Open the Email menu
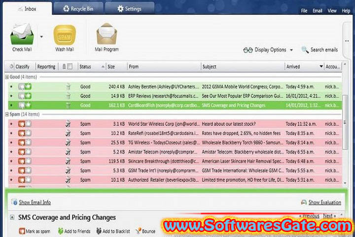Image resolution: width=355 pixels, height=237 pixels. tap(317, 11)
